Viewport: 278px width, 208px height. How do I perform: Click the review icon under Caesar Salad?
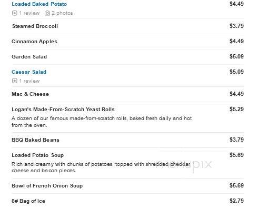click(x=15, y=81)
